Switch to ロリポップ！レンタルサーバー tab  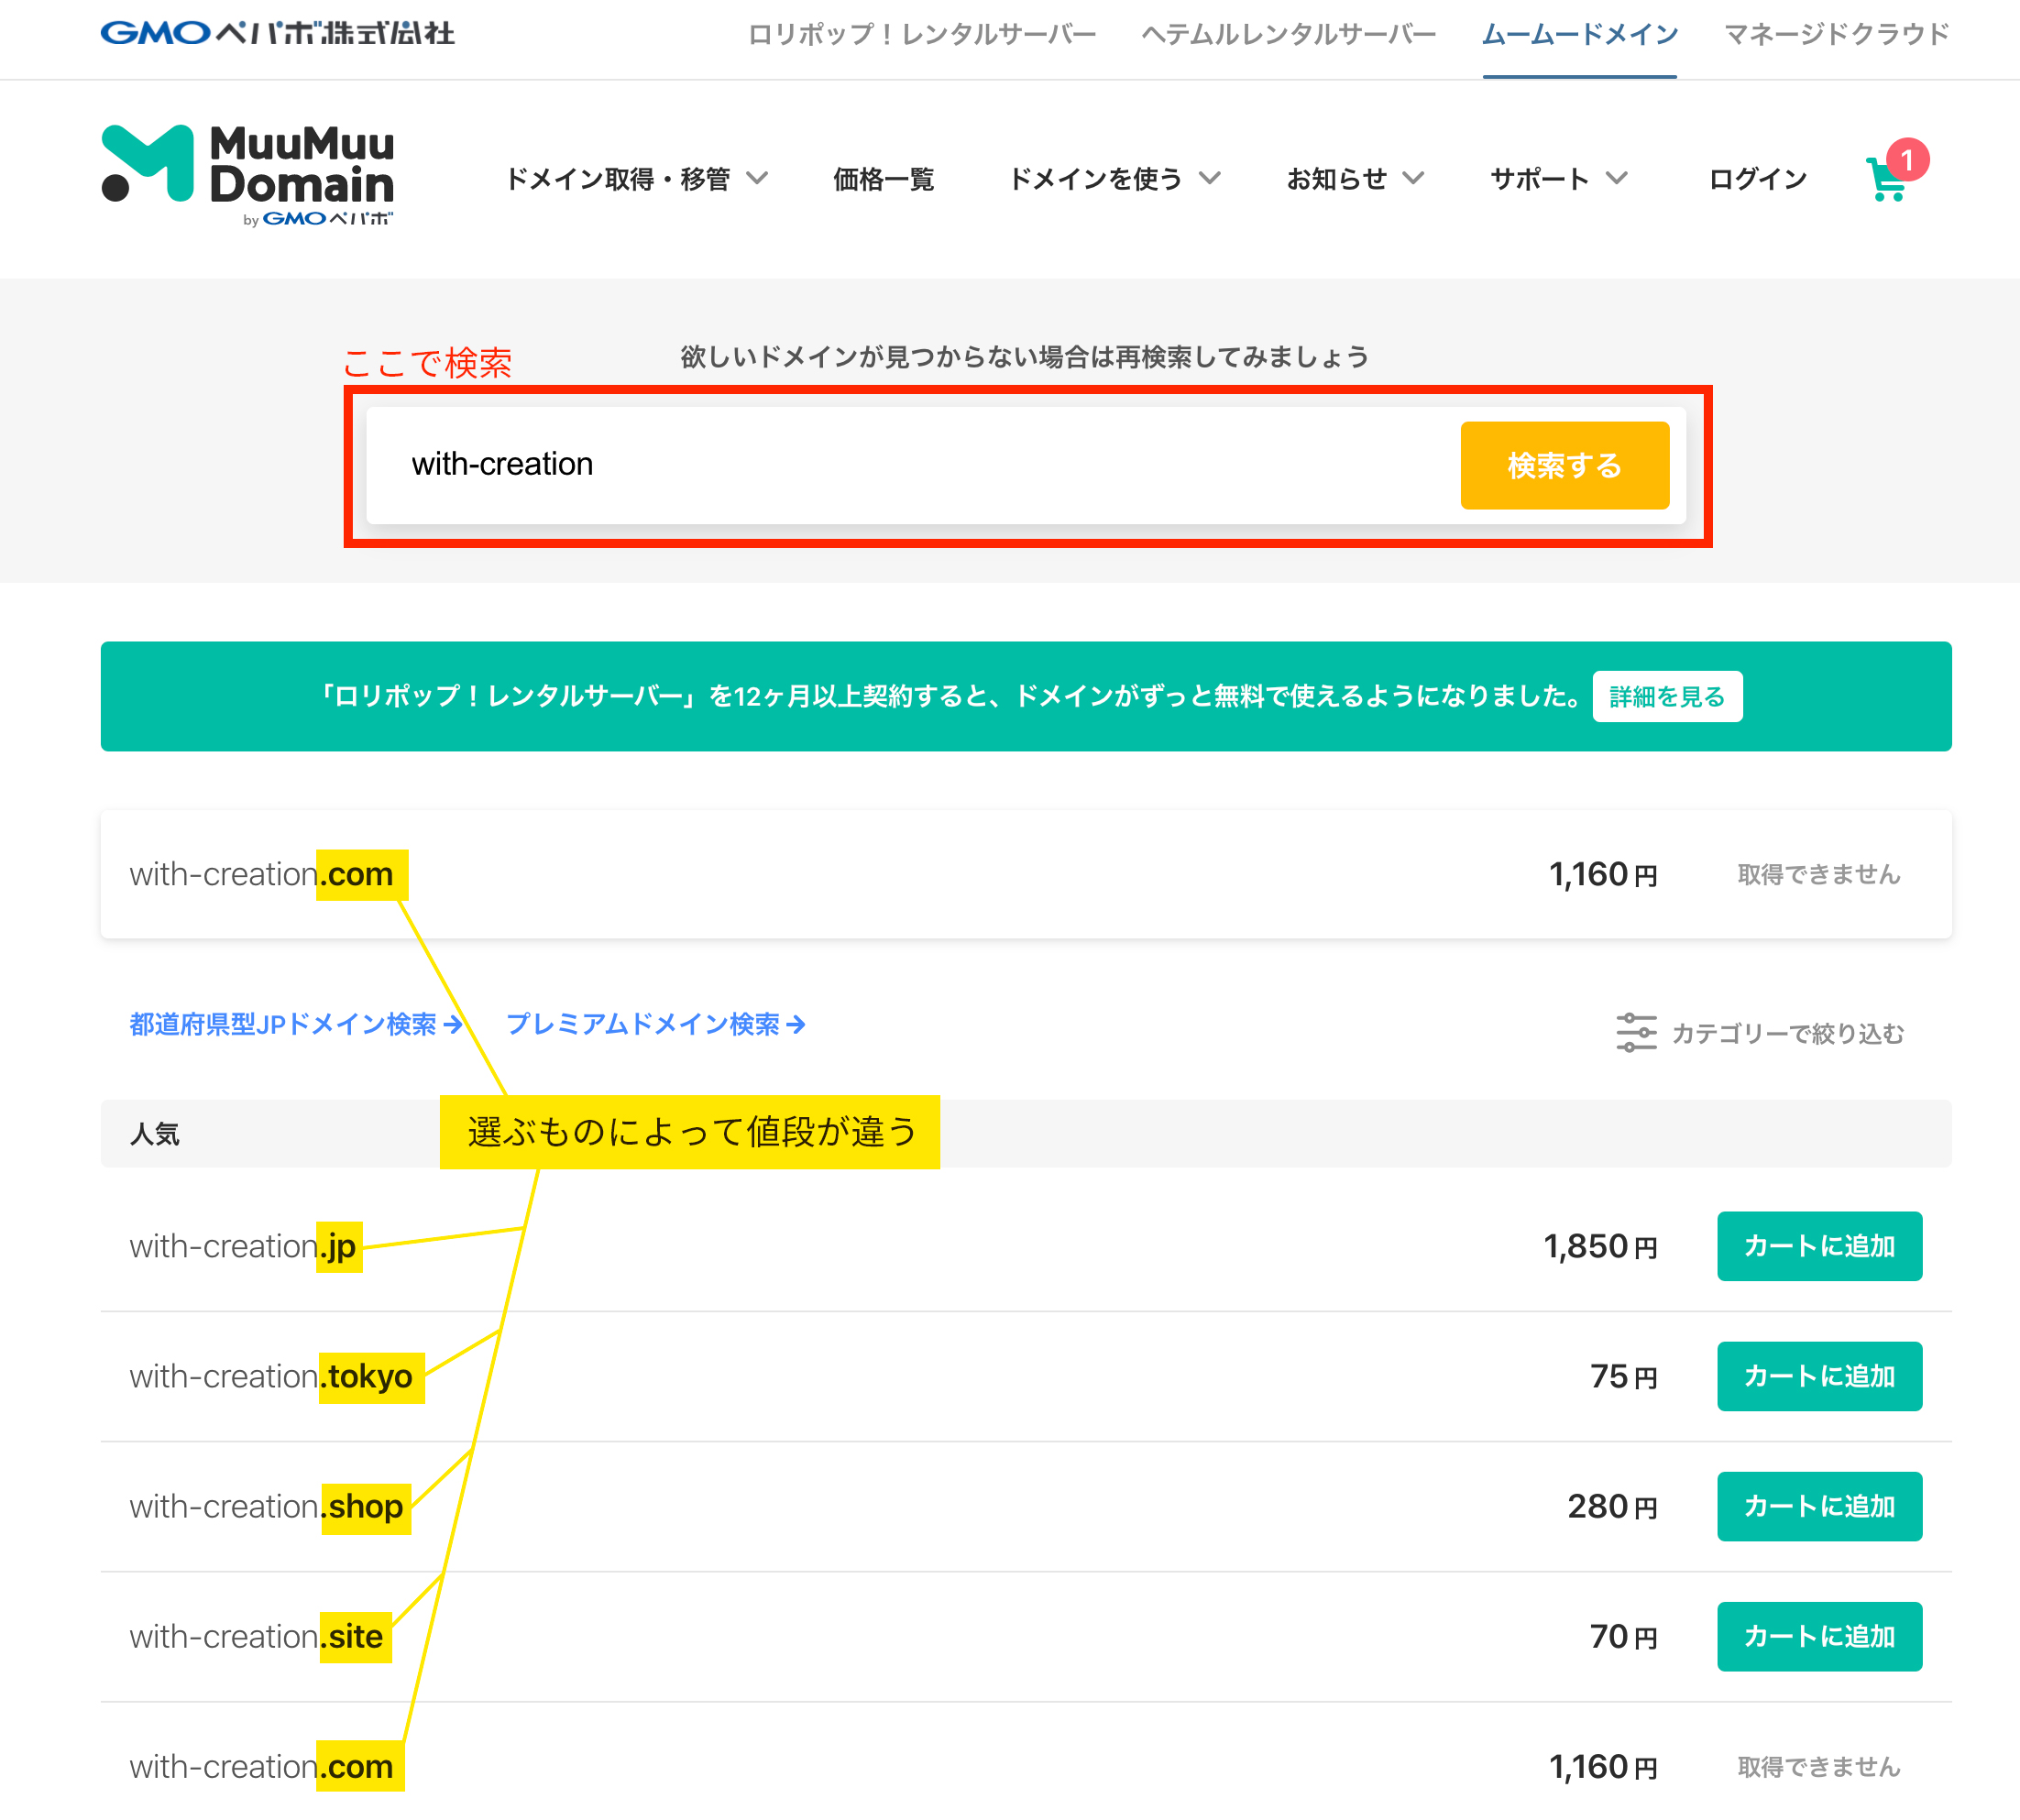click(x=921, y=35)
